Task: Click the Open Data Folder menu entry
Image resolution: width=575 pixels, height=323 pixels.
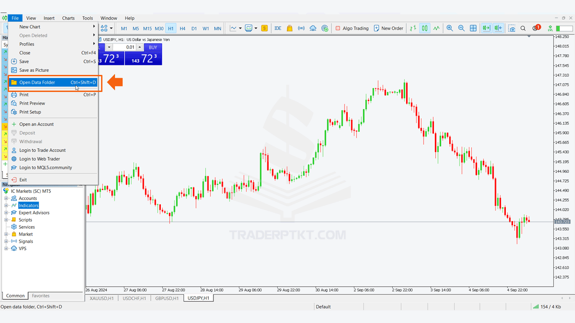Action: click(x=53, y=83)
